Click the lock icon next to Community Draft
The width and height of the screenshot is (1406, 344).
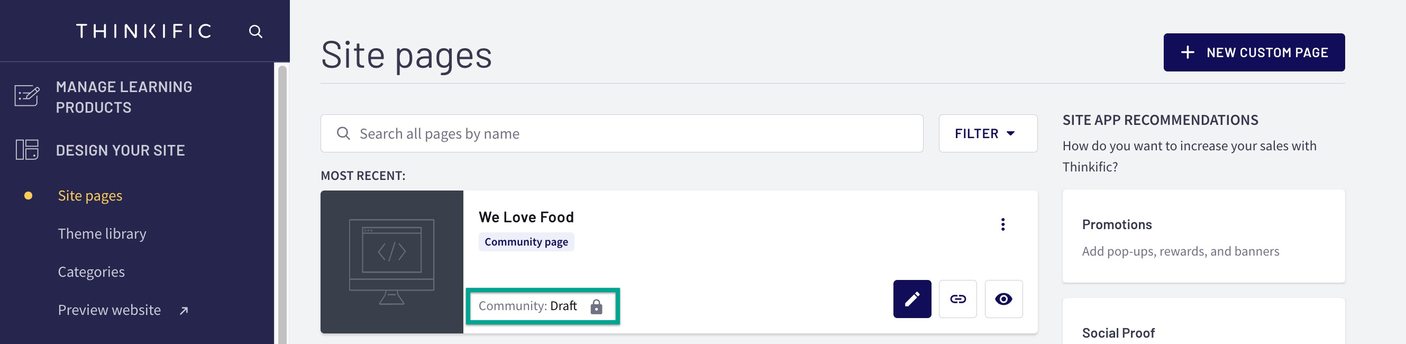pos(596,306)
